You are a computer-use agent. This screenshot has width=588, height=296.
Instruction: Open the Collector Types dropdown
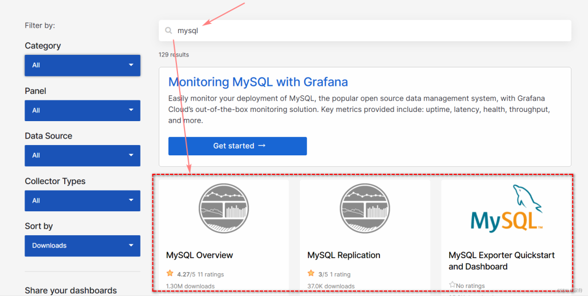tap(83, 200)
